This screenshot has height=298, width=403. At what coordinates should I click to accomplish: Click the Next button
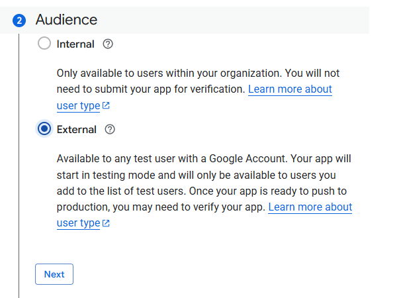(54, 274)
